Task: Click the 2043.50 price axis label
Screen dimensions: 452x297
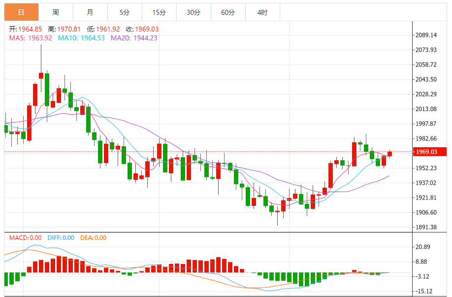Action: [426, 79]
